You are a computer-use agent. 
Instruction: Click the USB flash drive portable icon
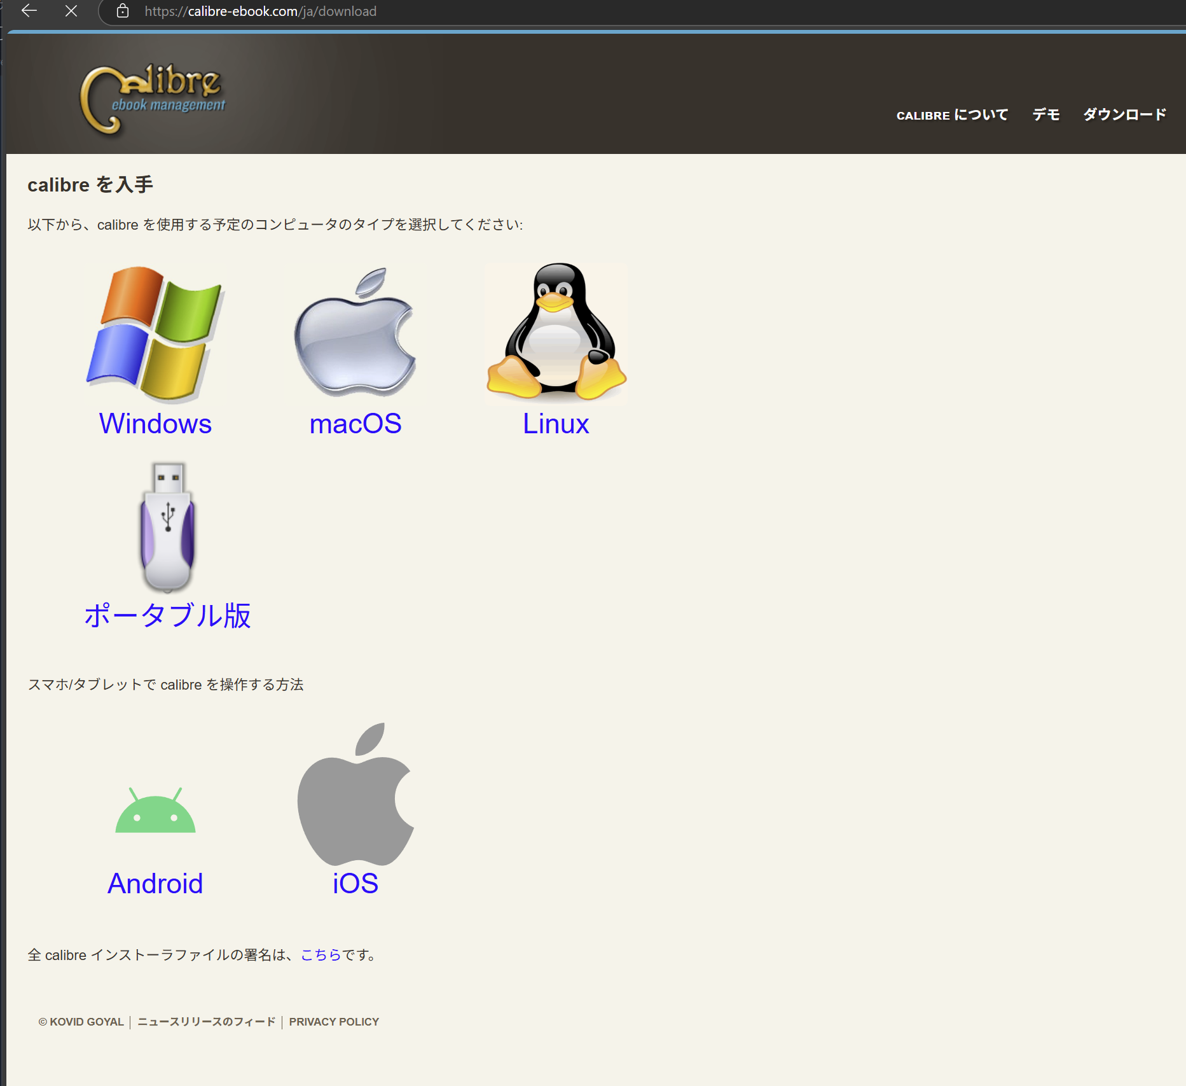167,527
